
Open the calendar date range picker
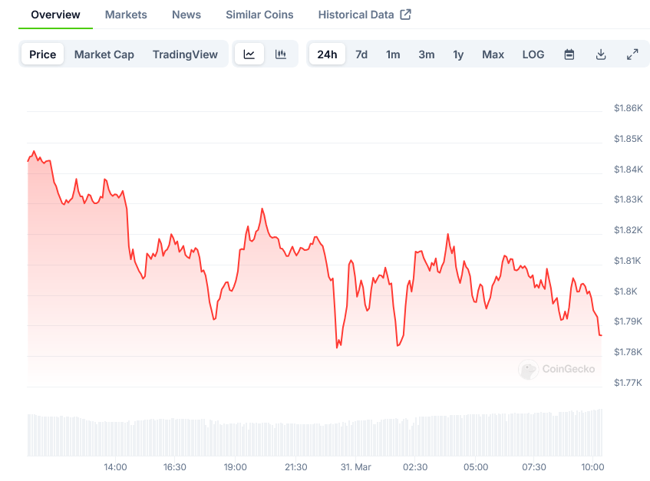(569, 54)
